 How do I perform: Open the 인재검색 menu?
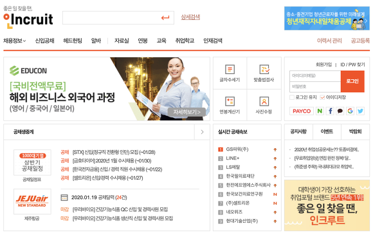point(213,41)
